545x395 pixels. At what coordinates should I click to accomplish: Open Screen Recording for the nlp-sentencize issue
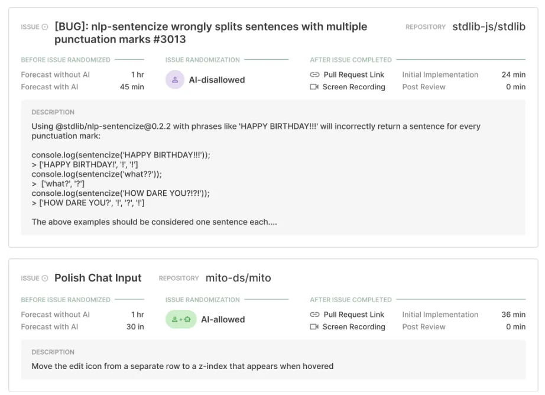pos(354,86)
